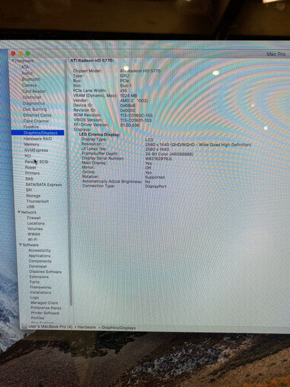Select Firewall under Network
Screen dimensions: 290x387
point(34,218)
